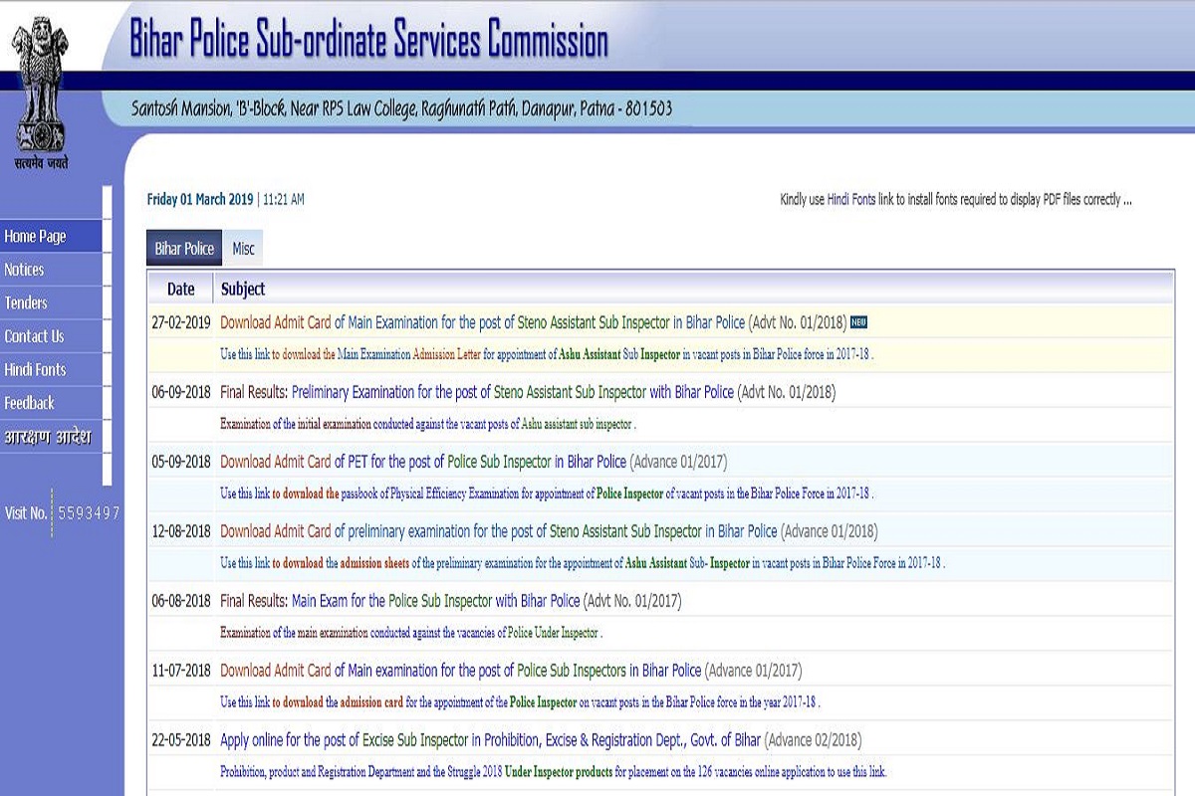Open the Home Page sidebar item
This screenshot has width=1195, height=796.
51,236
